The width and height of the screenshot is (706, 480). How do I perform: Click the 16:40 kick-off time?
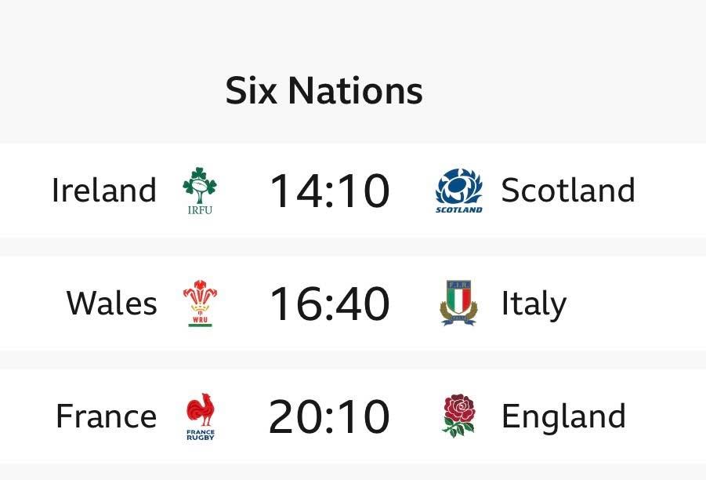(x=329, y=304)
